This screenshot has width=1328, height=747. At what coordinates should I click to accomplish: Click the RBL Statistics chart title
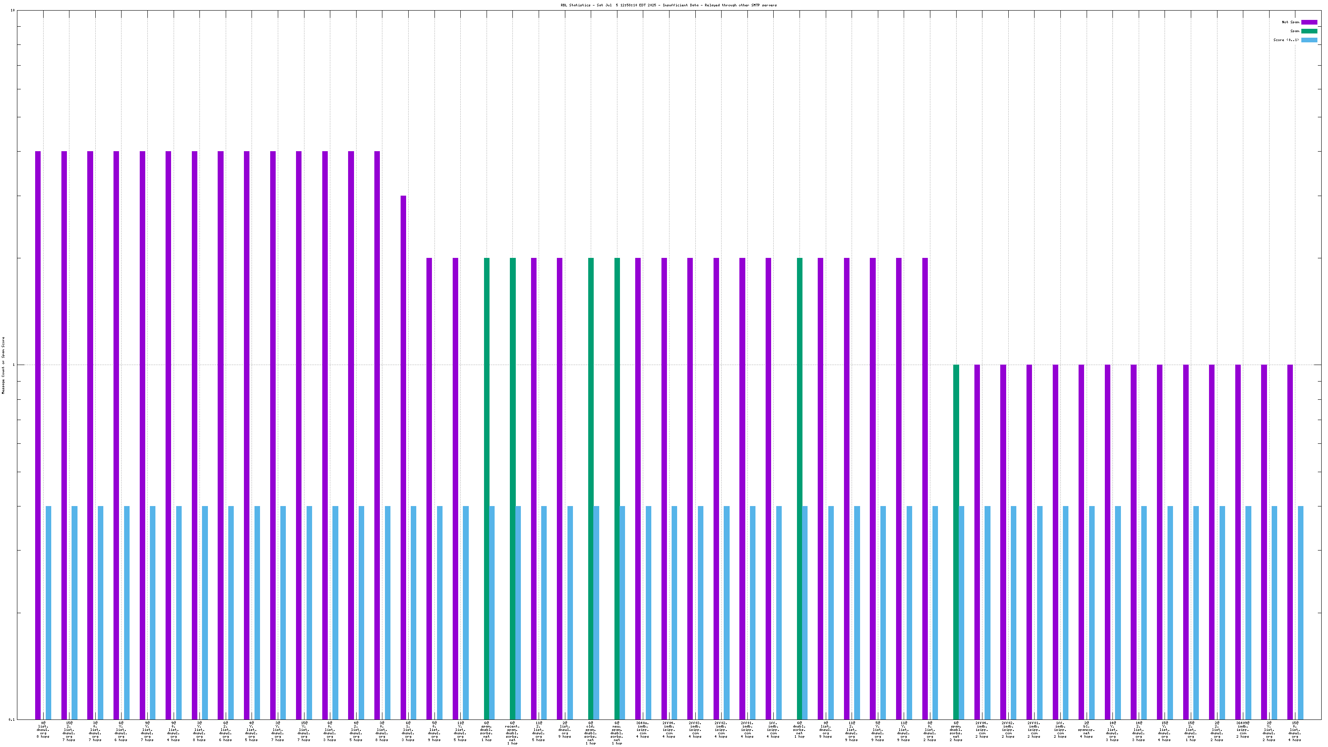point(668,5)
